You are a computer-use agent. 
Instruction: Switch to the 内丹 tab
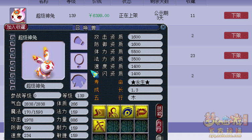[x=159, y=126]
